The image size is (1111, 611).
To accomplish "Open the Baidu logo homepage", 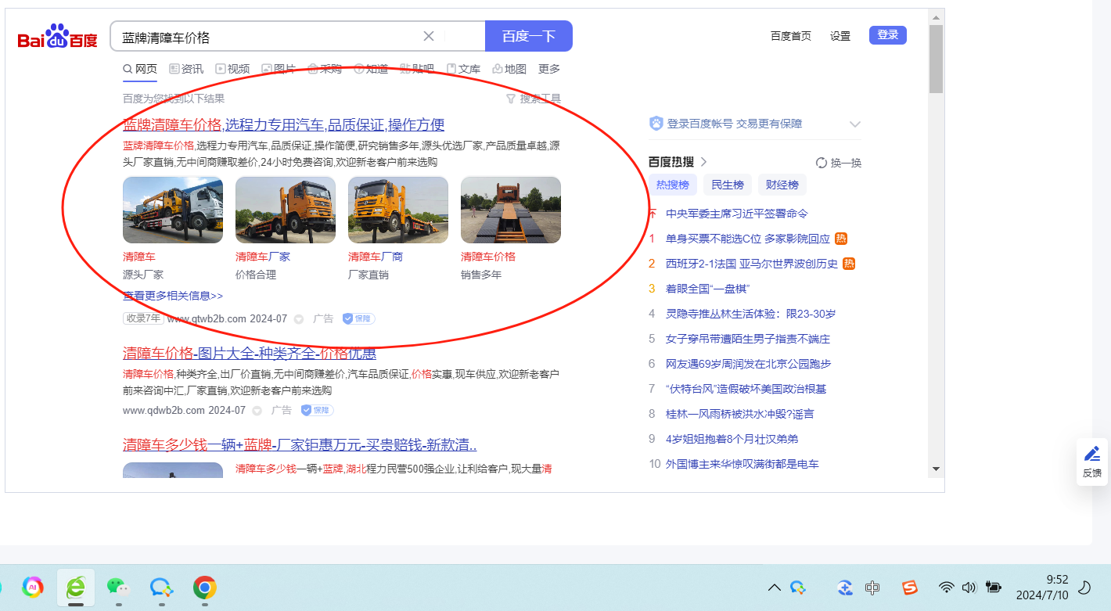I will point(58,38).
